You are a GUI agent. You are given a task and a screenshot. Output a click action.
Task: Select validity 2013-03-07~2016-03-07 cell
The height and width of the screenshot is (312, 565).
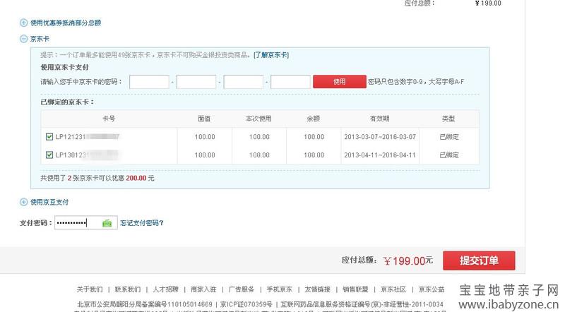coord(380,137)
